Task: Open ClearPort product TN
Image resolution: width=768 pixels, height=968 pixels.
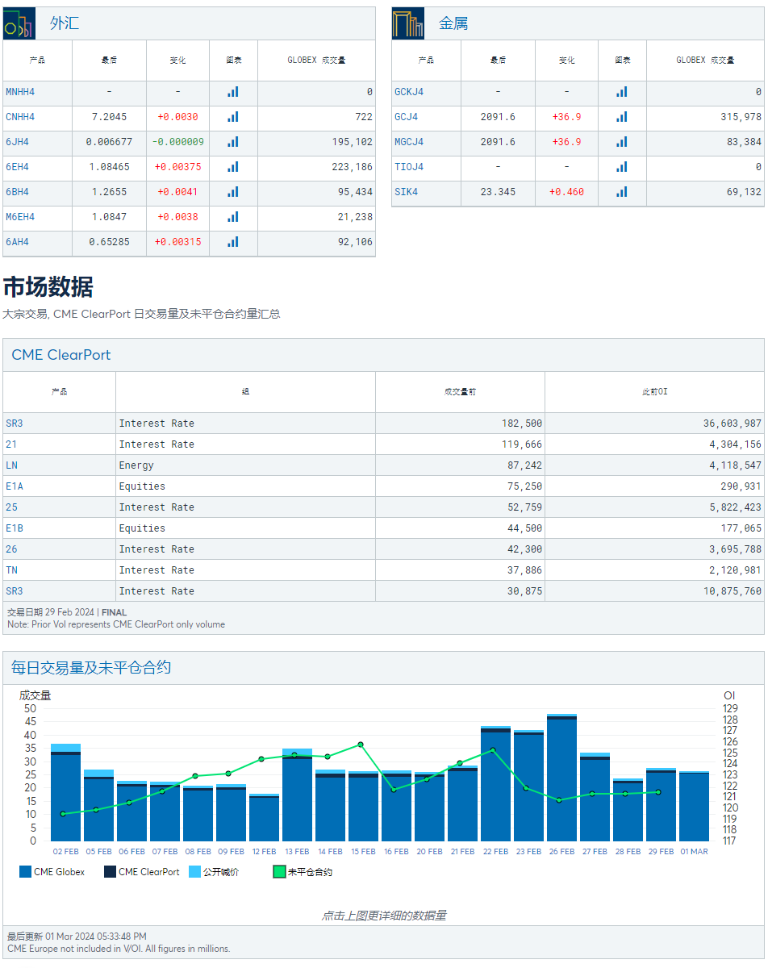Action: pyautogui.click(x=11, y=570)
